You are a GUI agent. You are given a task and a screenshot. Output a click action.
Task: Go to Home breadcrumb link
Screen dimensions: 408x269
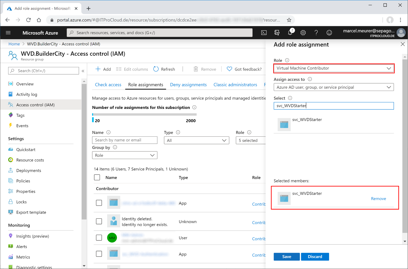(x=14, y=44)
